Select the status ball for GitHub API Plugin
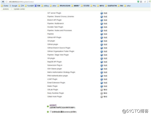 pos(102,38)
